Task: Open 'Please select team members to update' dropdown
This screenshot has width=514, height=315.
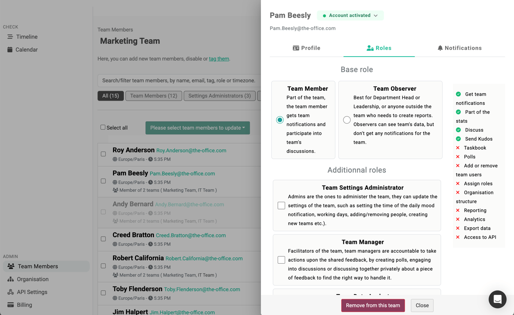Action: pyautogui.click(x=197, y=128)
